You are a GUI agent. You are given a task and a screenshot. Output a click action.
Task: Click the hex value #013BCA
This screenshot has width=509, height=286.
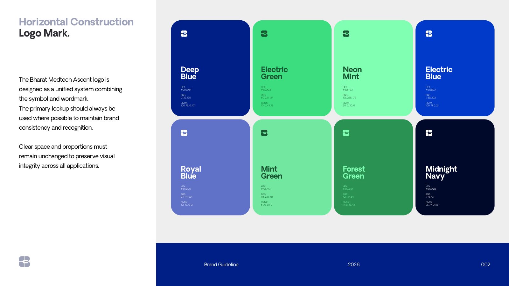(431, 90)
